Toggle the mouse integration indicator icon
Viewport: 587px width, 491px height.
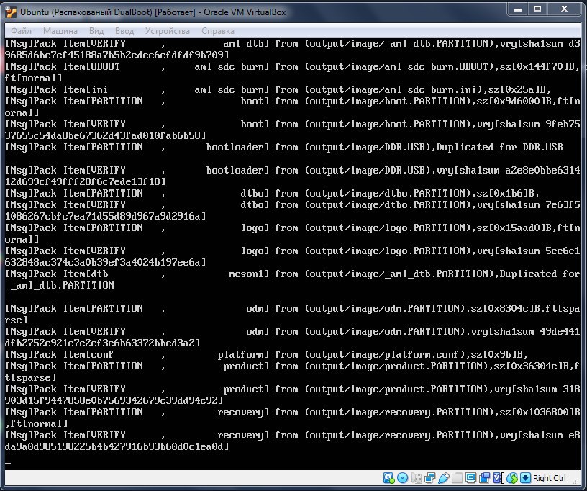coord(511,477)
